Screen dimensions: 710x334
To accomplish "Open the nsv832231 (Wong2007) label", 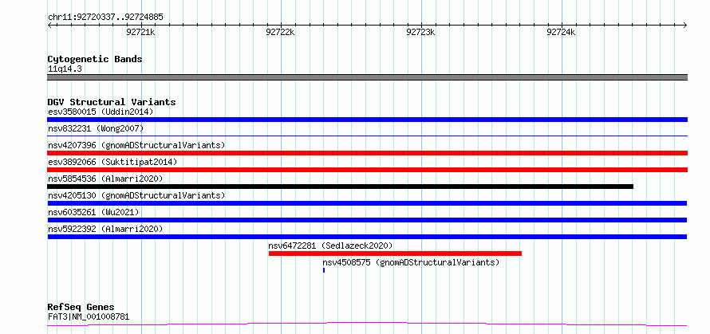I will (96, 128).
